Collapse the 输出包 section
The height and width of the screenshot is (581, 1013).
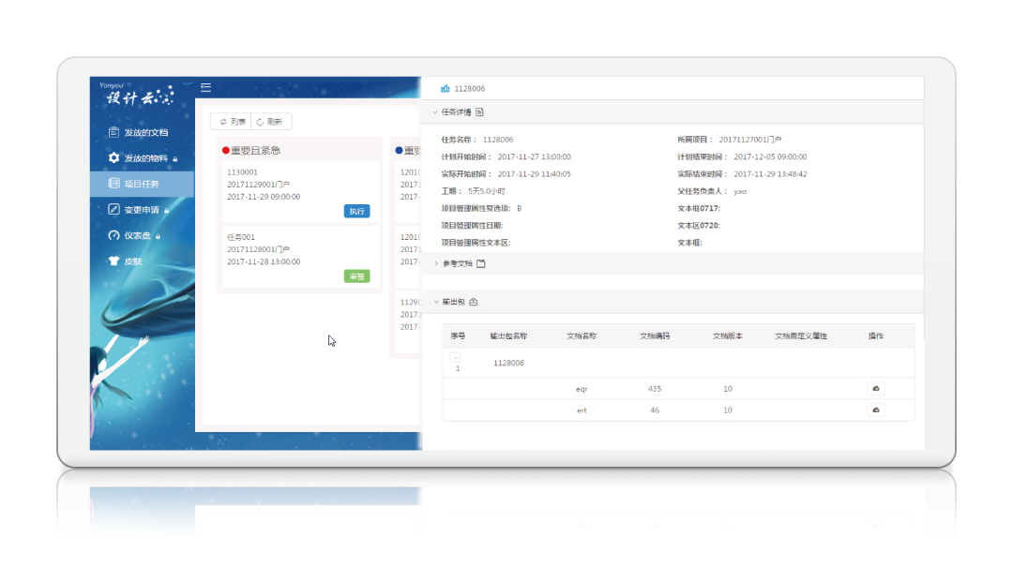[435, 303]
